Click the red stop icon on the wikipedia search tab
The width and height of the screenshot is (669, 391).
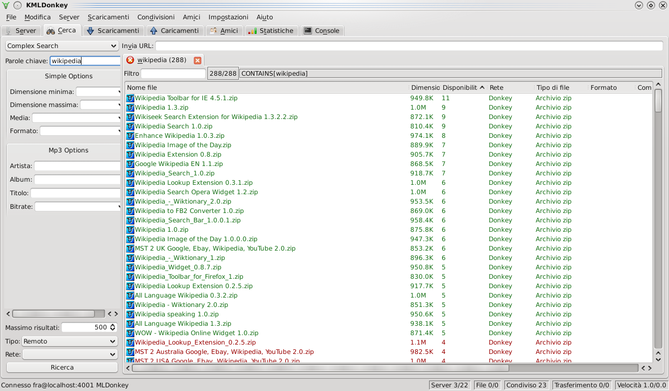pyautogui.click(x=130, y=60)
